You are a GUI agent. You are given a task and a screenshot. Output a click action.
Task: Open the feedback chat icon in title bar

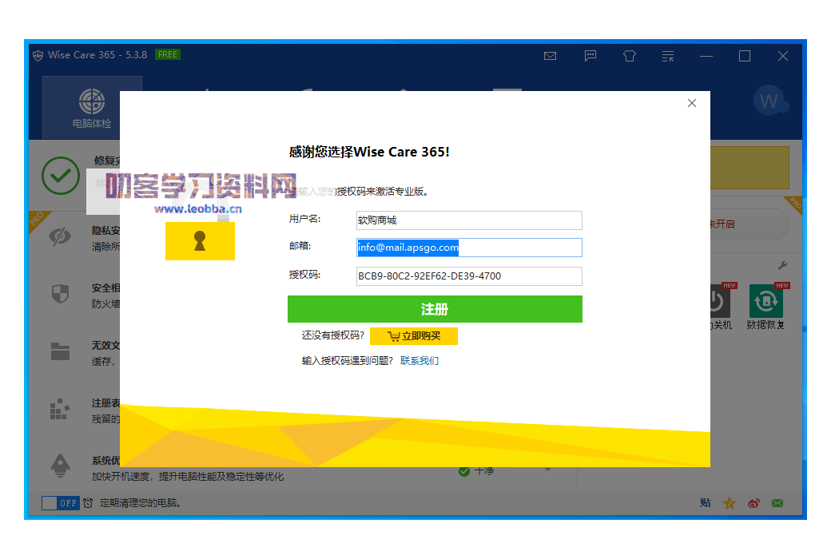(x=590, y=56)
